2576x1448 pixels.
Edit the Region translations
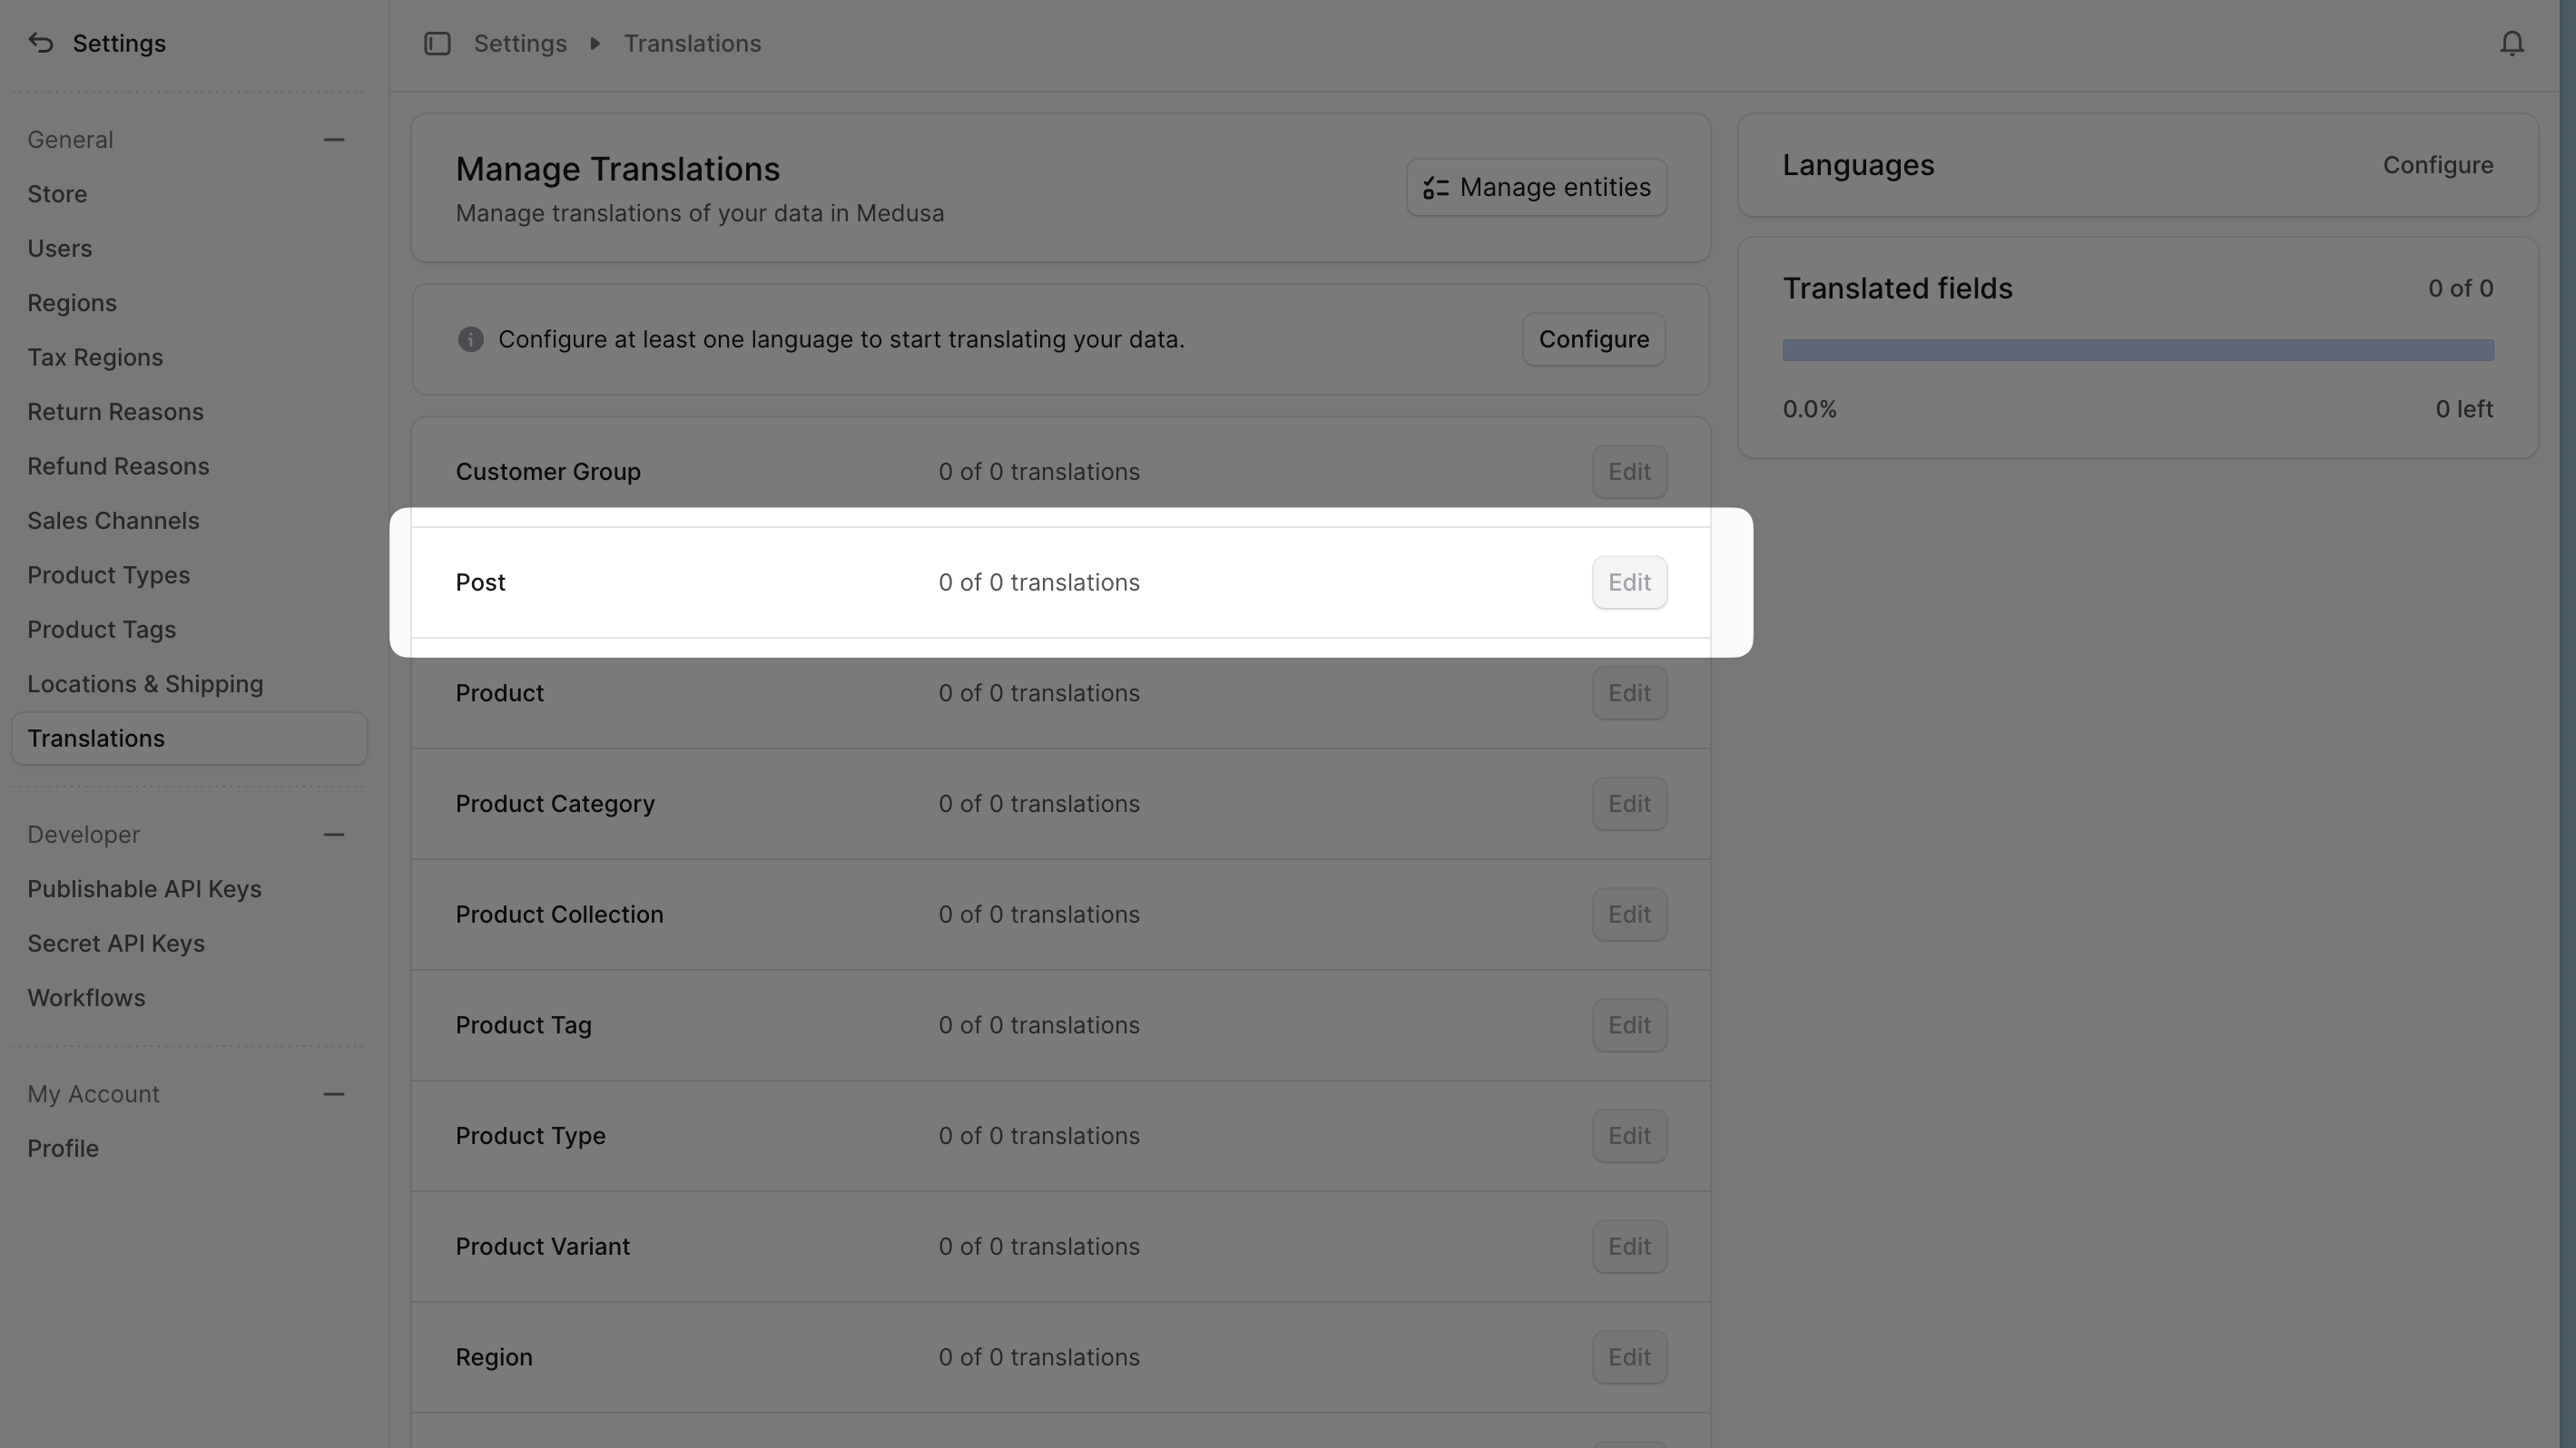1629,1357
